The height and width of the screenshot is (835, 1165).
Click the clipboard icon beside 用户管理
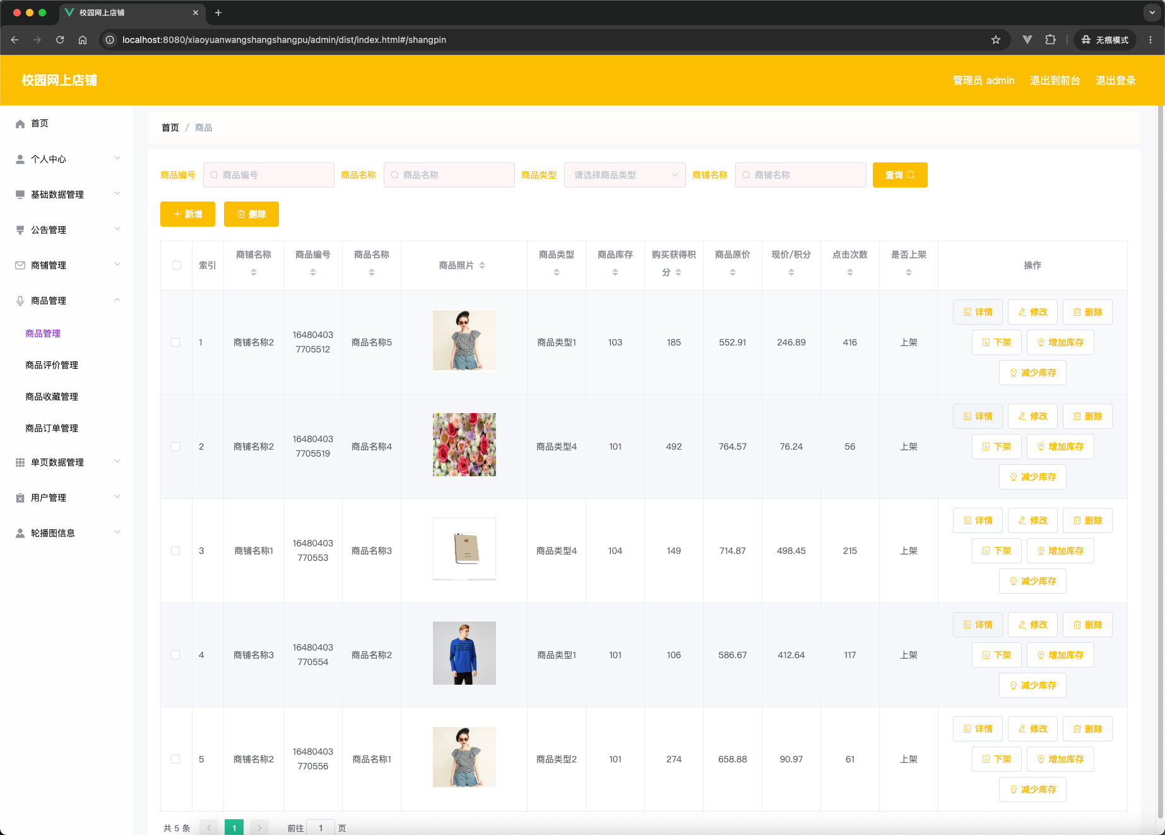tap(20, 498)
